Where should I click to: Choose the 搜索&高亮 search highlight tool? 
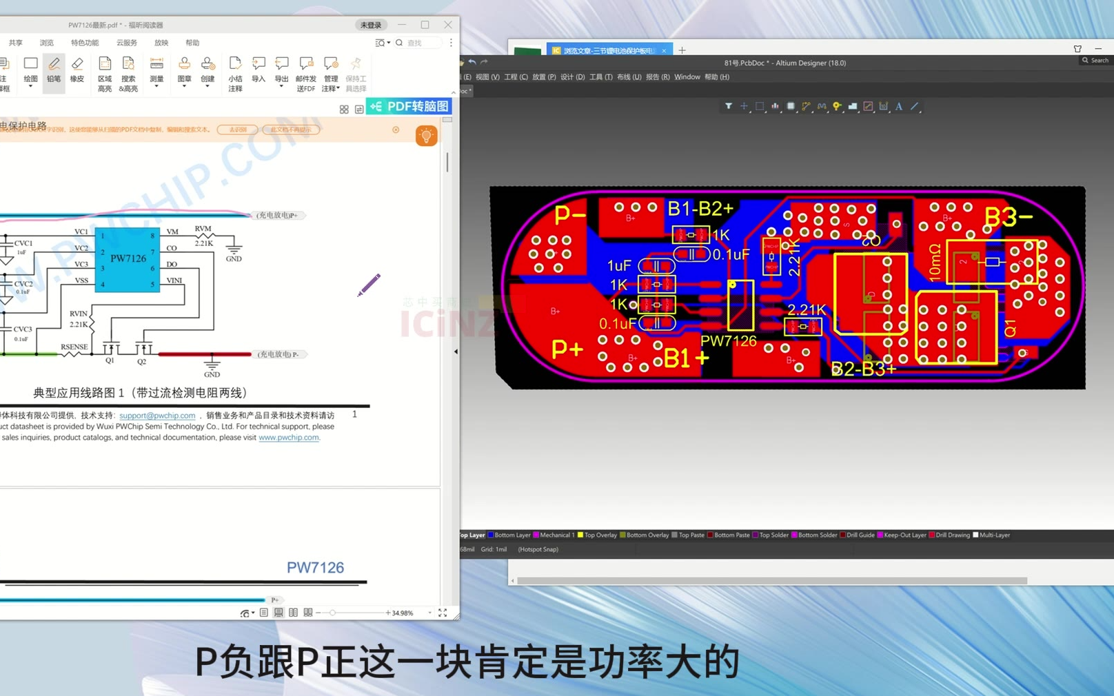pyautogui.click(x=128, y=74)
